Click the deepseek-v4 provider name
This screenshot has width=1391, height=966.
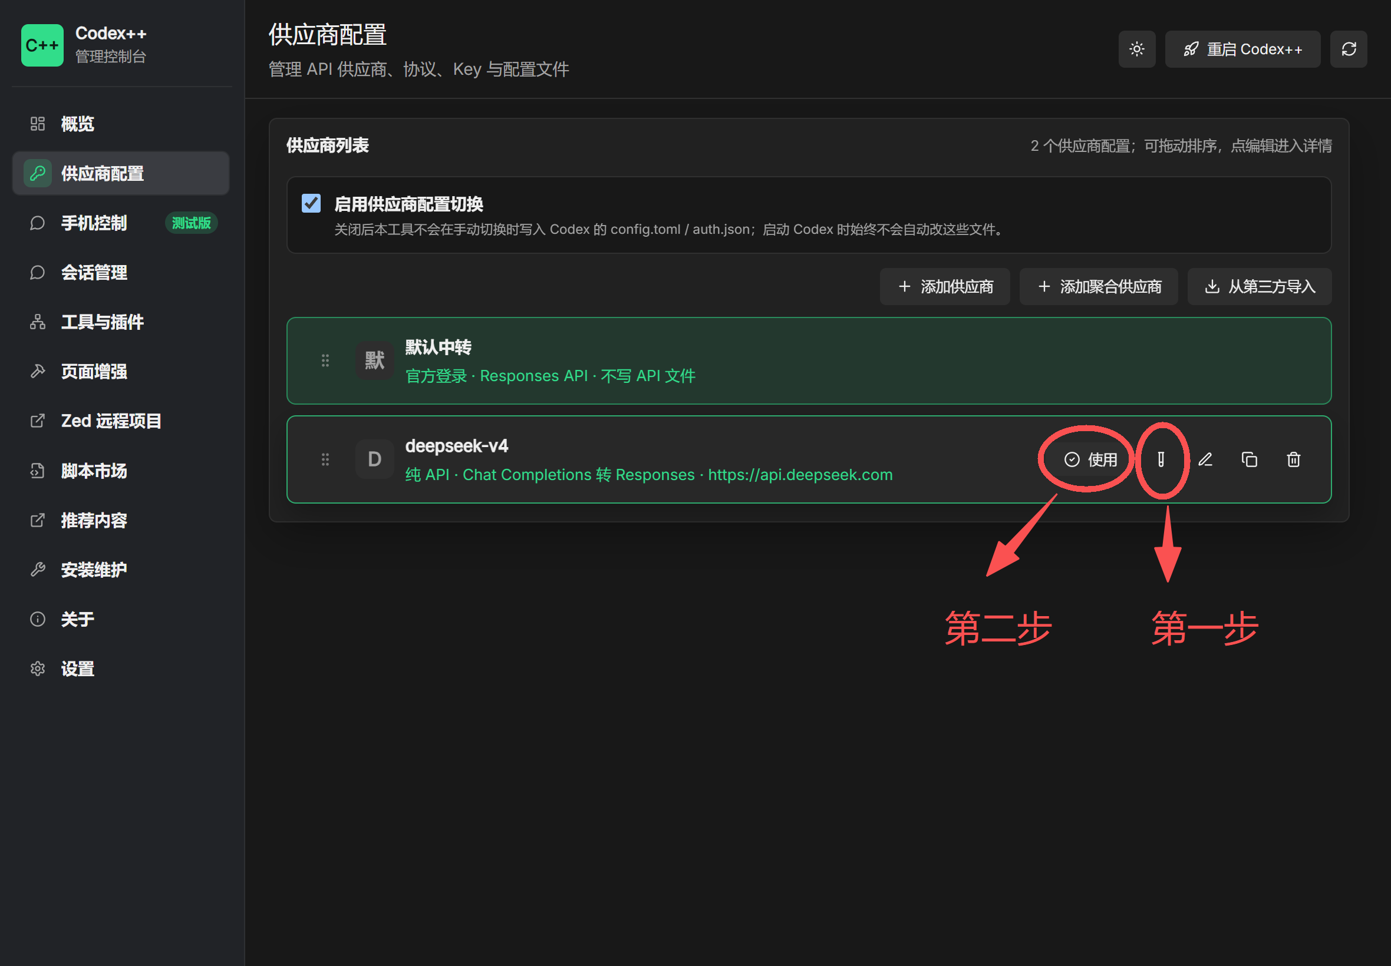pyautogui.click(x=457, y=446)
